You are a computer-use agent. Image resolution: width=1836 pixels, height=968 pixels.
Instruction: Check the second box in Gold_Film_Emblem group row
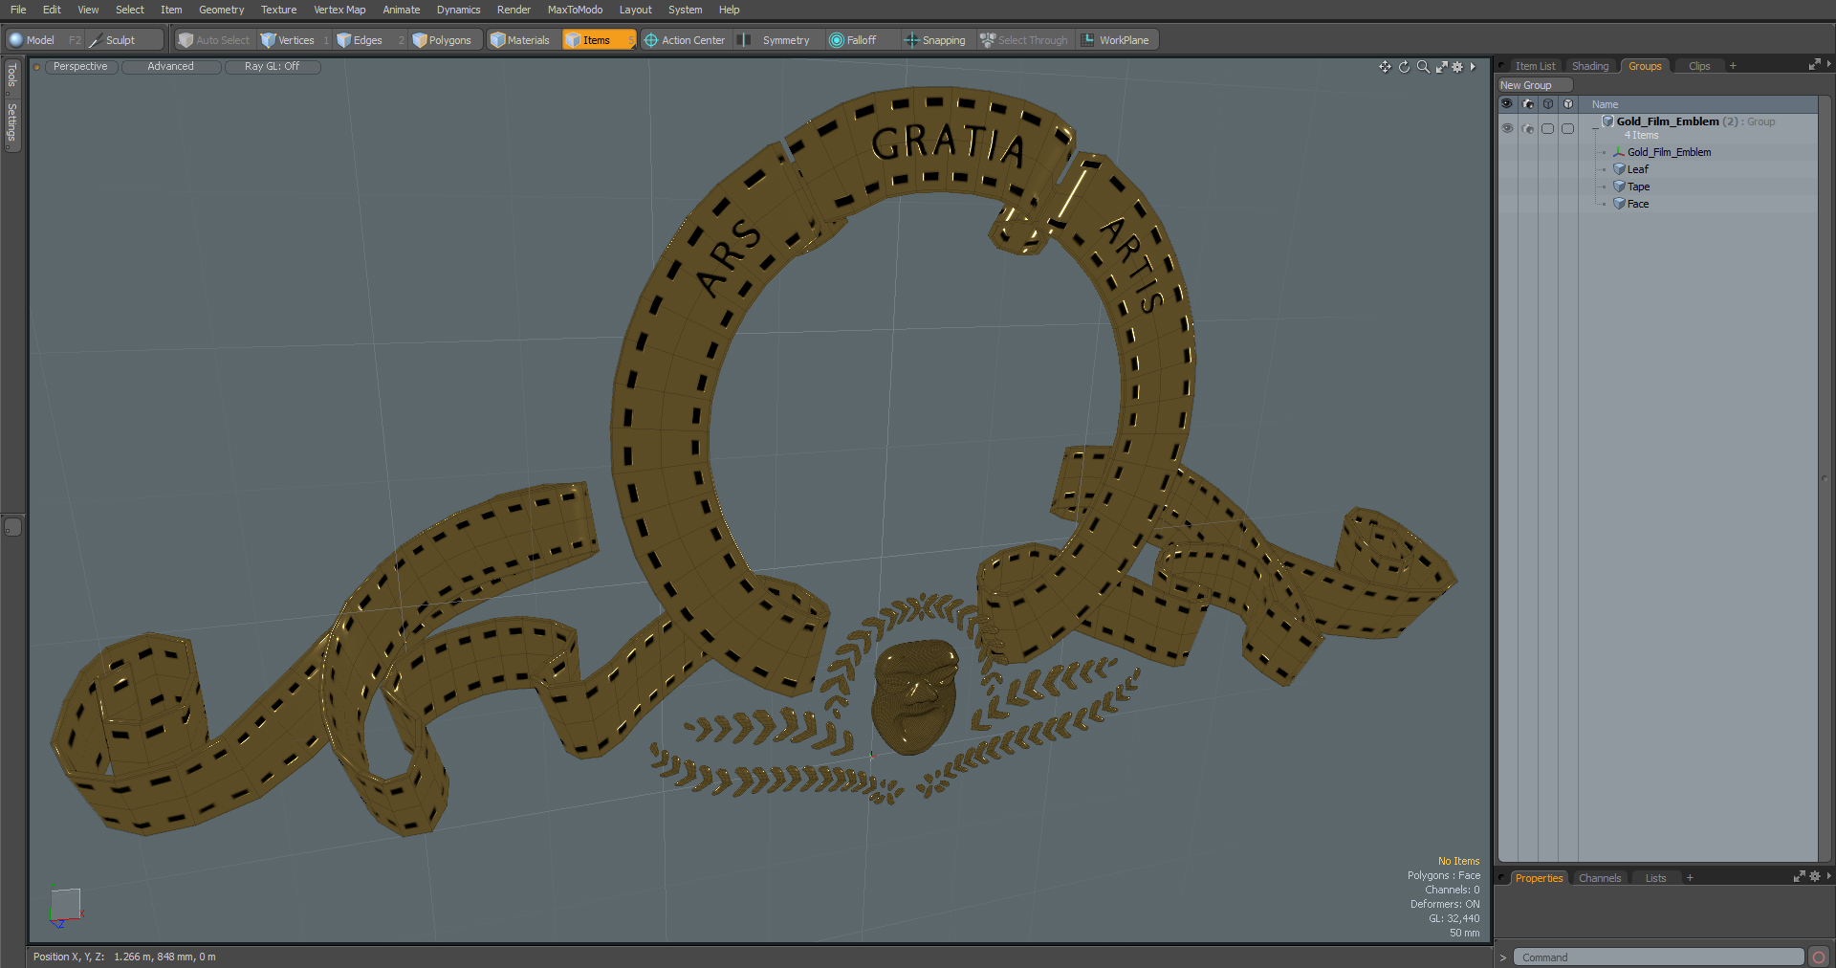pyautogui.click(x=1568, y=128)
